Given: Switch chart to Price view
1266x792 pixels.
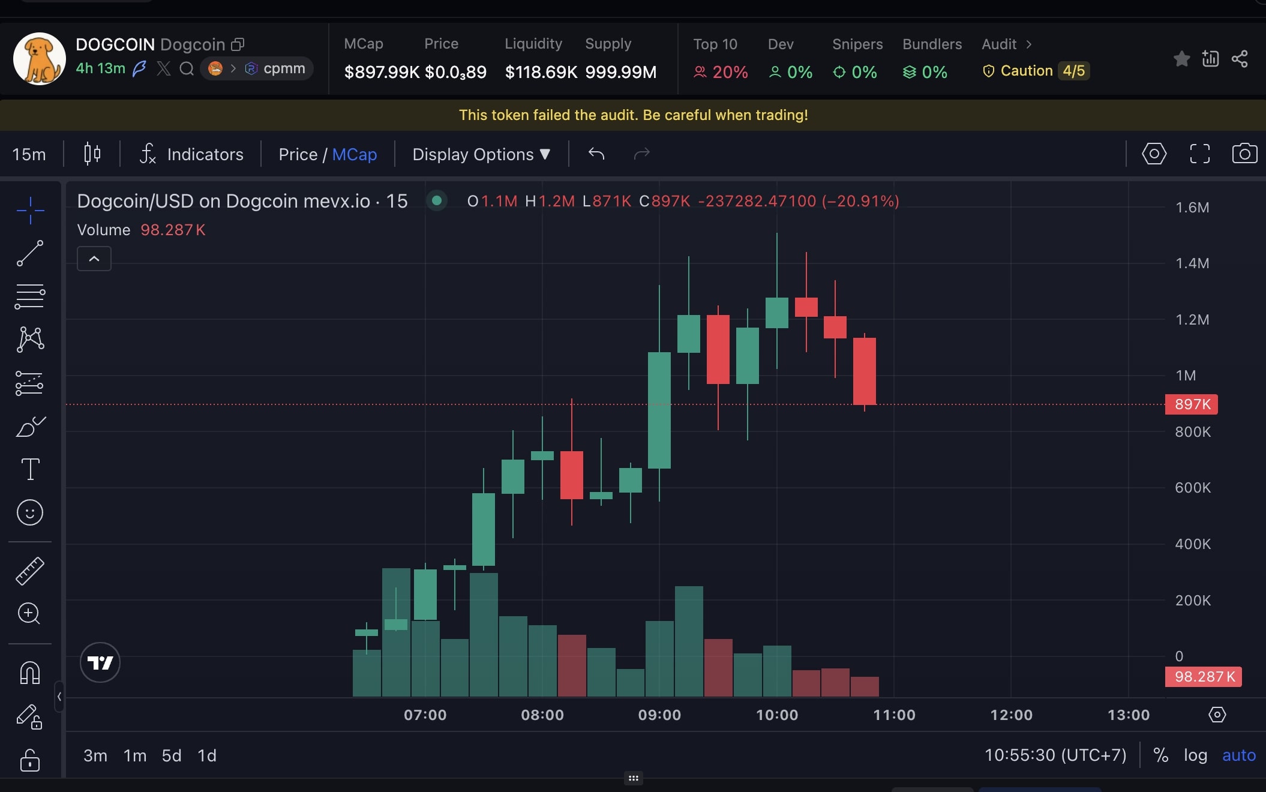Looking at the screenshot, I should pos(298,154).
